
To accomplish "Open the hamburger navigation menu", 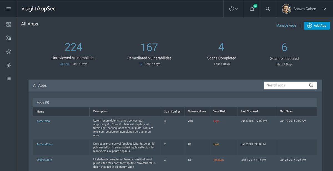I will tap(9, 9).
